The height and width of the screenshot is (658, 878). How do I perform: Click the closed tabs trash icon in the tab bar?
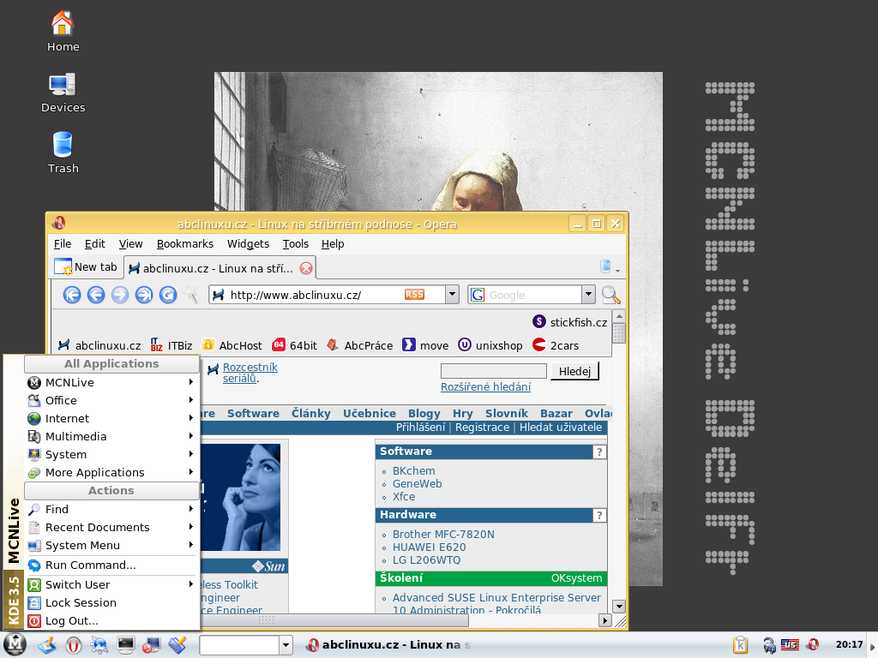(605, 267)
